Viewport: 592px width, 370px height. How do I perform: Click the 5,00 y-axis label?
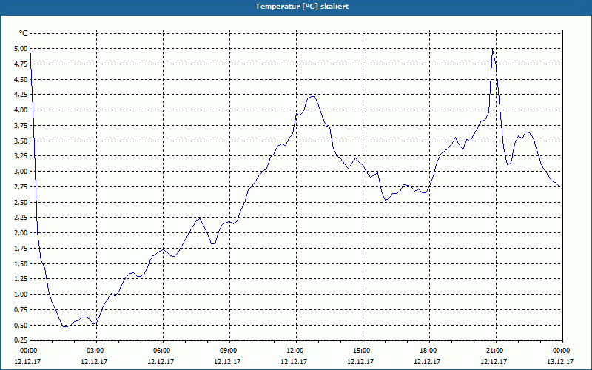coord(21,49)
